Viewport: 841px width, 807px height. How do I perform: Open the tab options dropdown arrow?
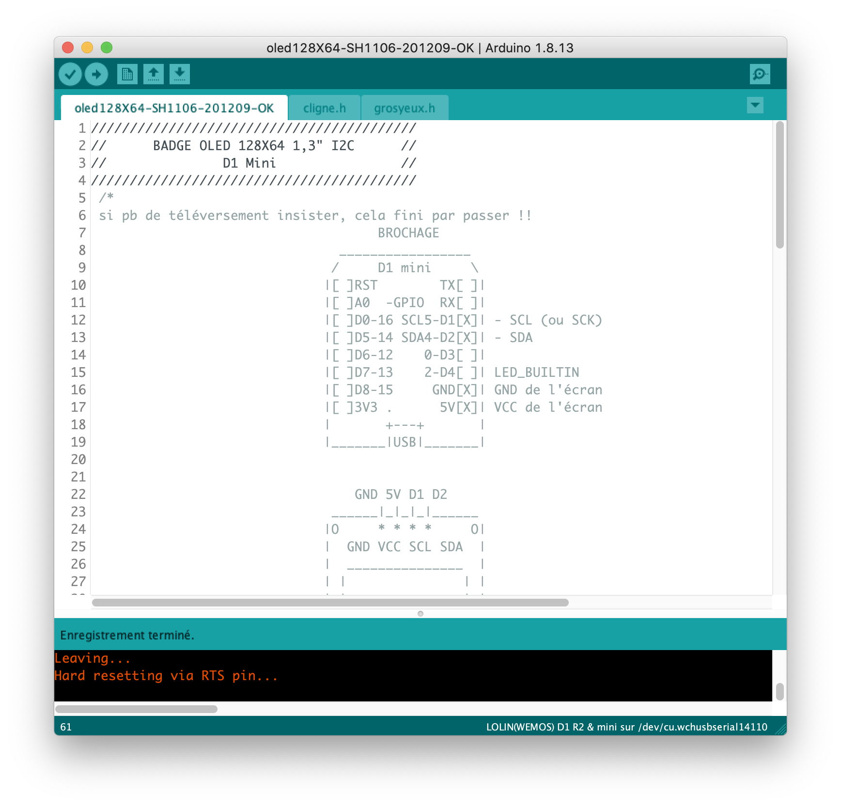(755, 105)
